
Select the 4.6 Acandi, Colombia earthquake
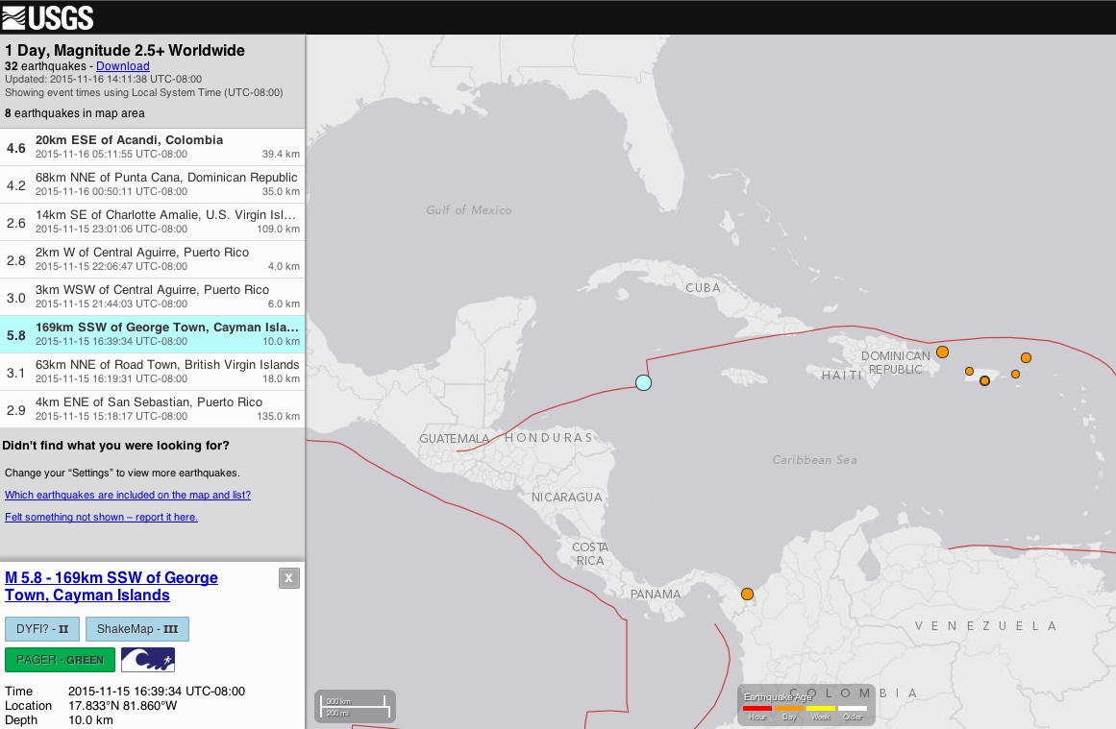click(x=153, y=147)
